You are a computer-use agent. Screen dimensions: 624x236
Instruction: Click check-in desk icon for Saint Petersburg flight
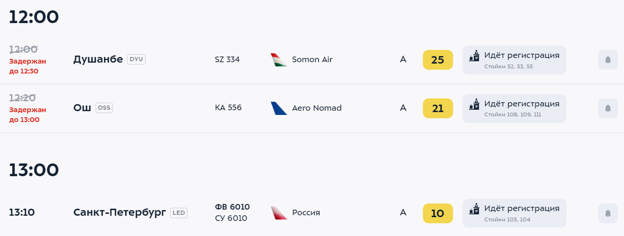click(x=474, y=209)
